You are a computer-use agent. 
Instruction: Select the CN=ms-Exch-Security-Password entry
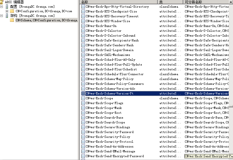109,132
